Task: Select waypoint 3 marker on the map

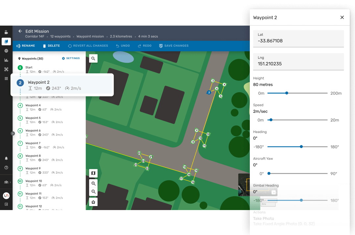Action: [213, 81]
